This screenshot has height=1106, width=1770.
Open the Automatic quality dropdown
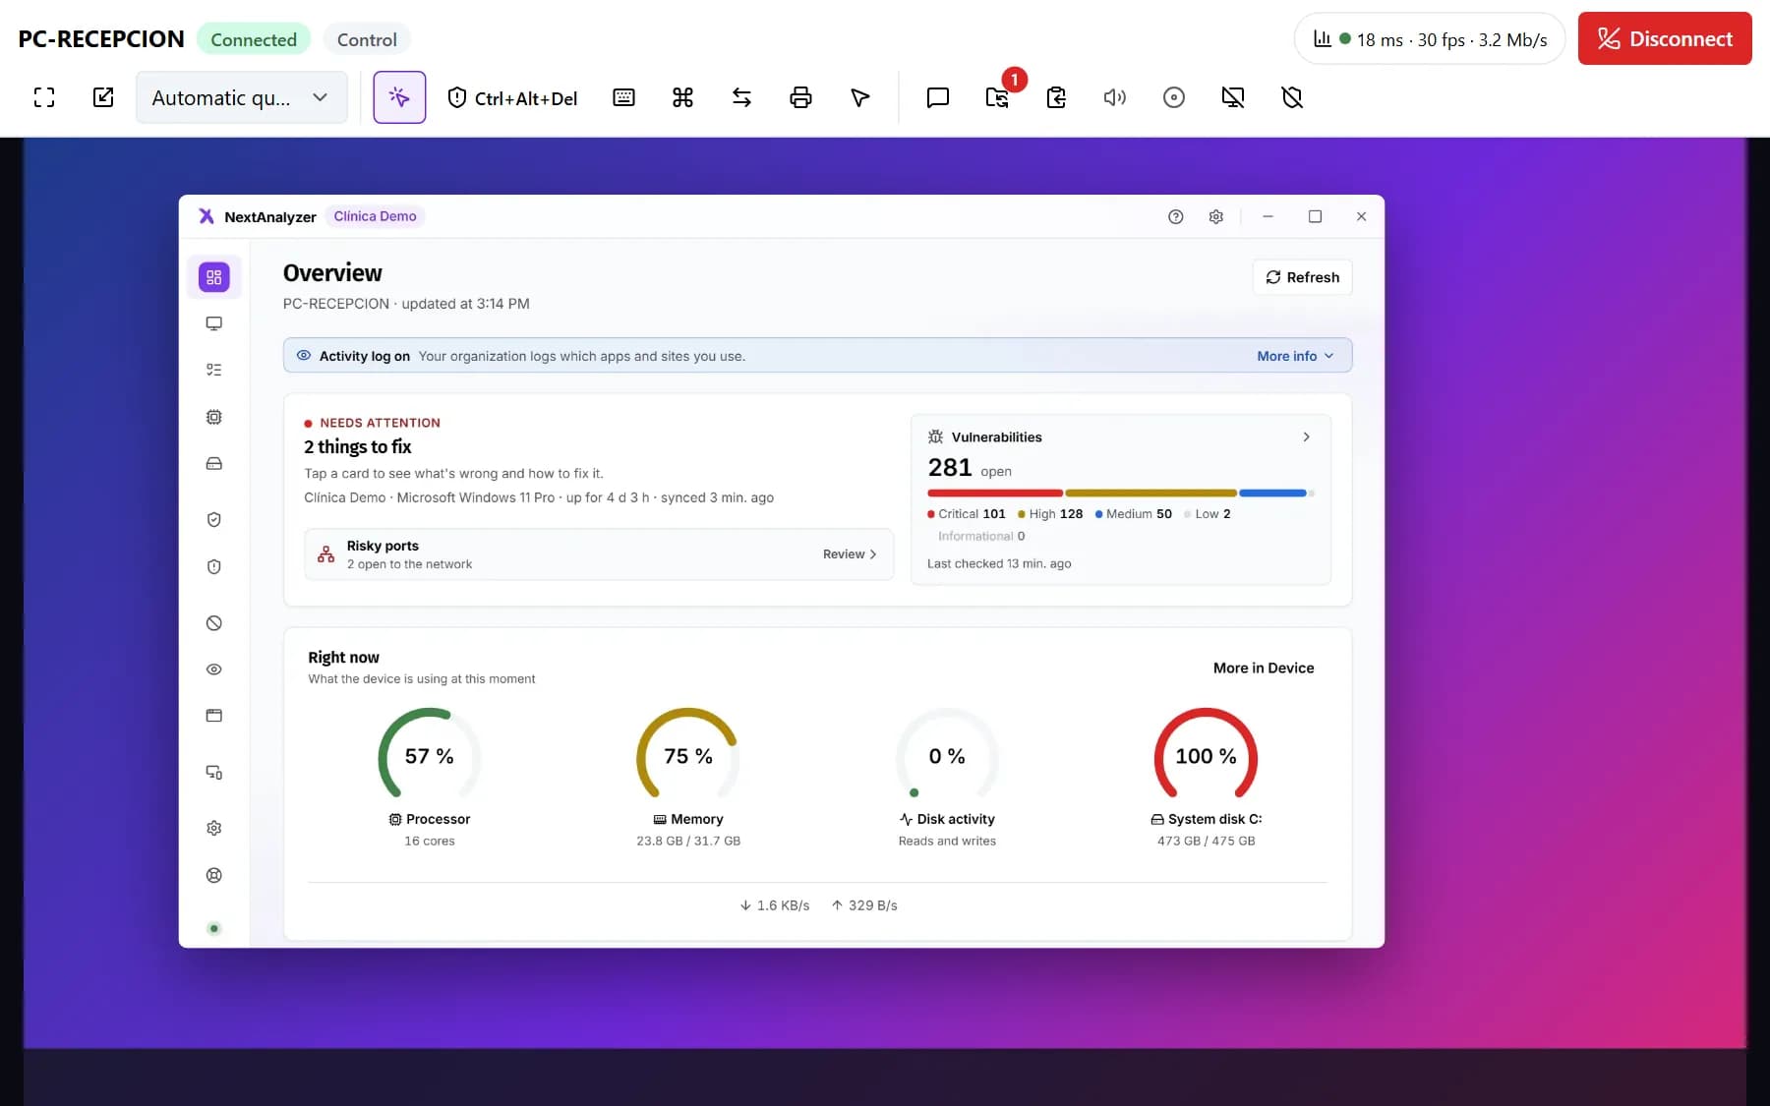(241, 97)
